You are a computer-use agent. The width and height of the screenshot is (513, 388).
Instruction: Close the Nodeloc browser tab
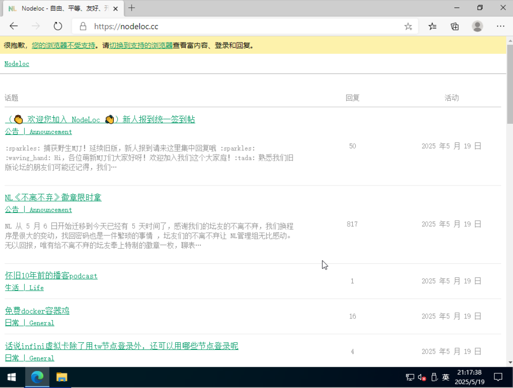click(x=116, y=9)
